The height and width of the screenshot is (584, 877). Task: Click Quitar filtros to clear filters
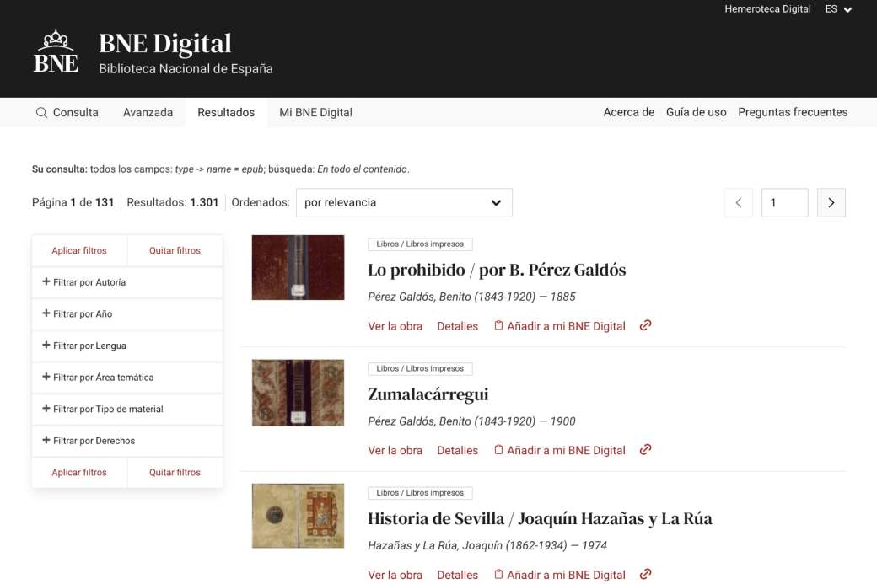pos(175,250)
